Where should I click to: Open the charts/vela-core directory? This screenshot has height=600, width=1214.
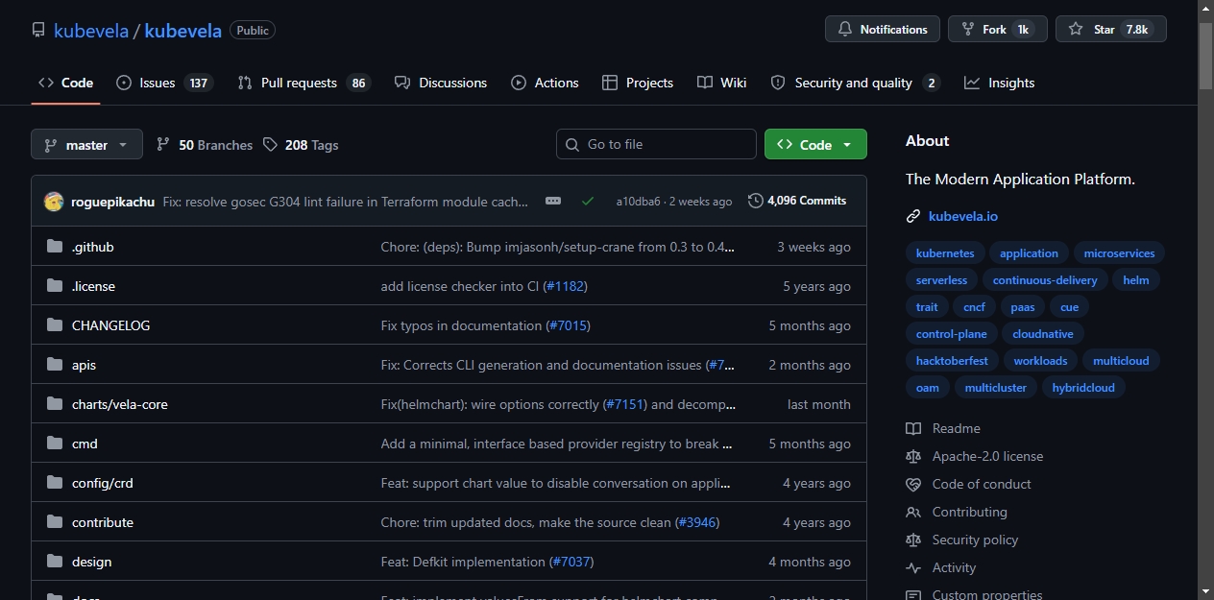coord(120,404)
